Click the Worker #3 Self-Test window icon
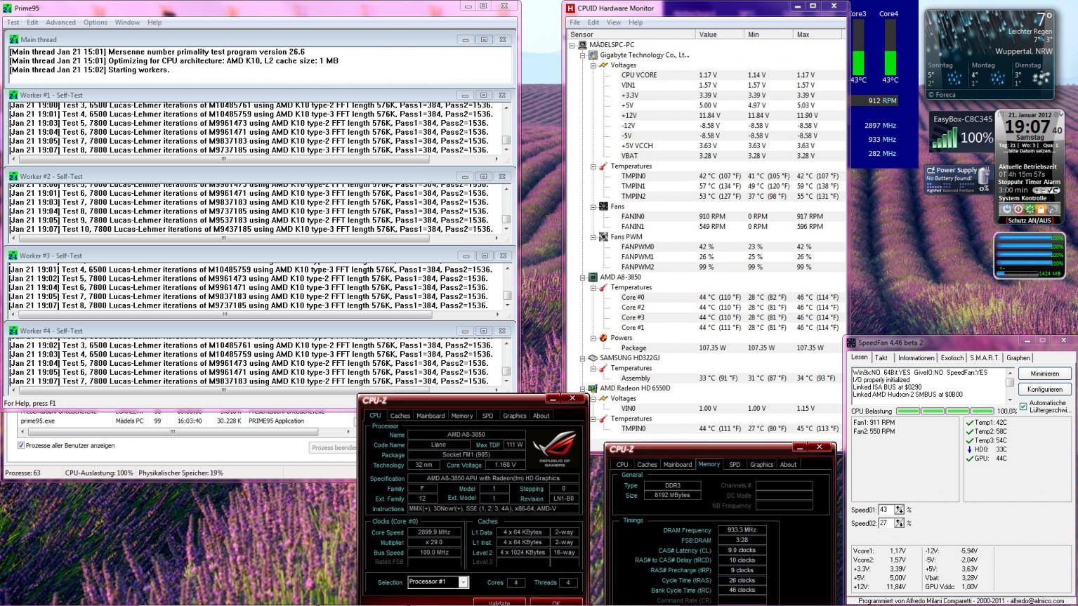This screenshot has height=606, width=1078. pyautogui.click(x=13, y=256)
